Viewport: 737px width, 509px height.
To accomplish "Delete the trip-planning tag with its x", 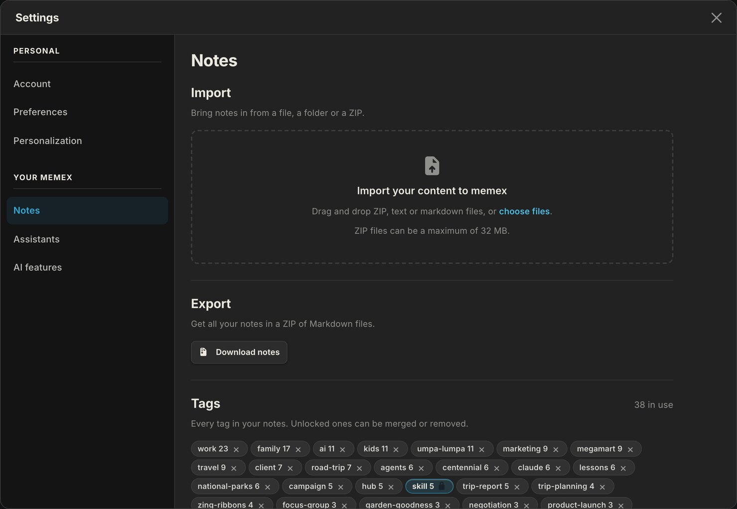I will tap(603, 487).
